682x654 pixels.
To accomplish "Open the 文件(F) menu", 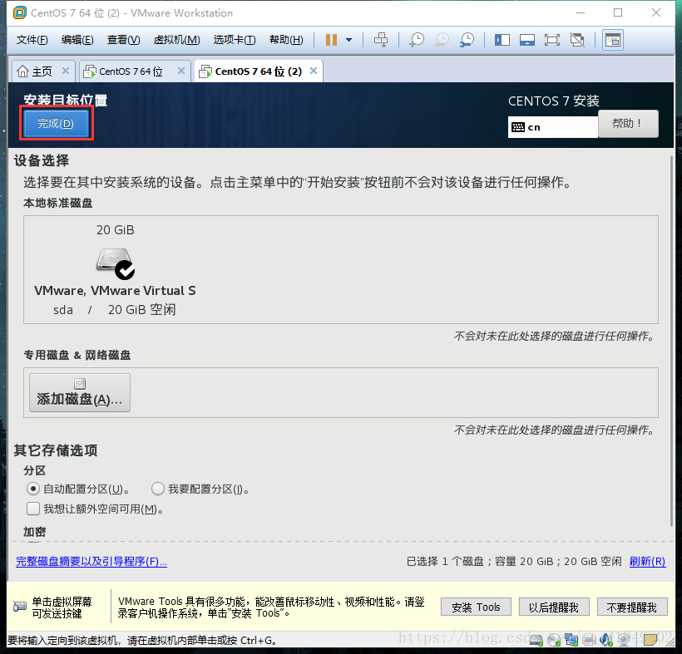I will (x=32, y=40).
